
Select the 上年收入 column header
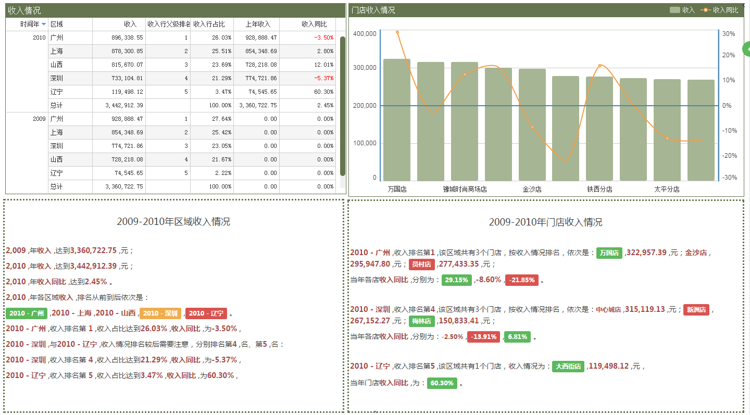[257, 24]
